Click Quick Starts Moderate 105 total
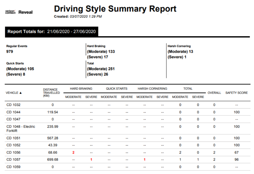Screen dimensions: 254x174 point(20,69)
